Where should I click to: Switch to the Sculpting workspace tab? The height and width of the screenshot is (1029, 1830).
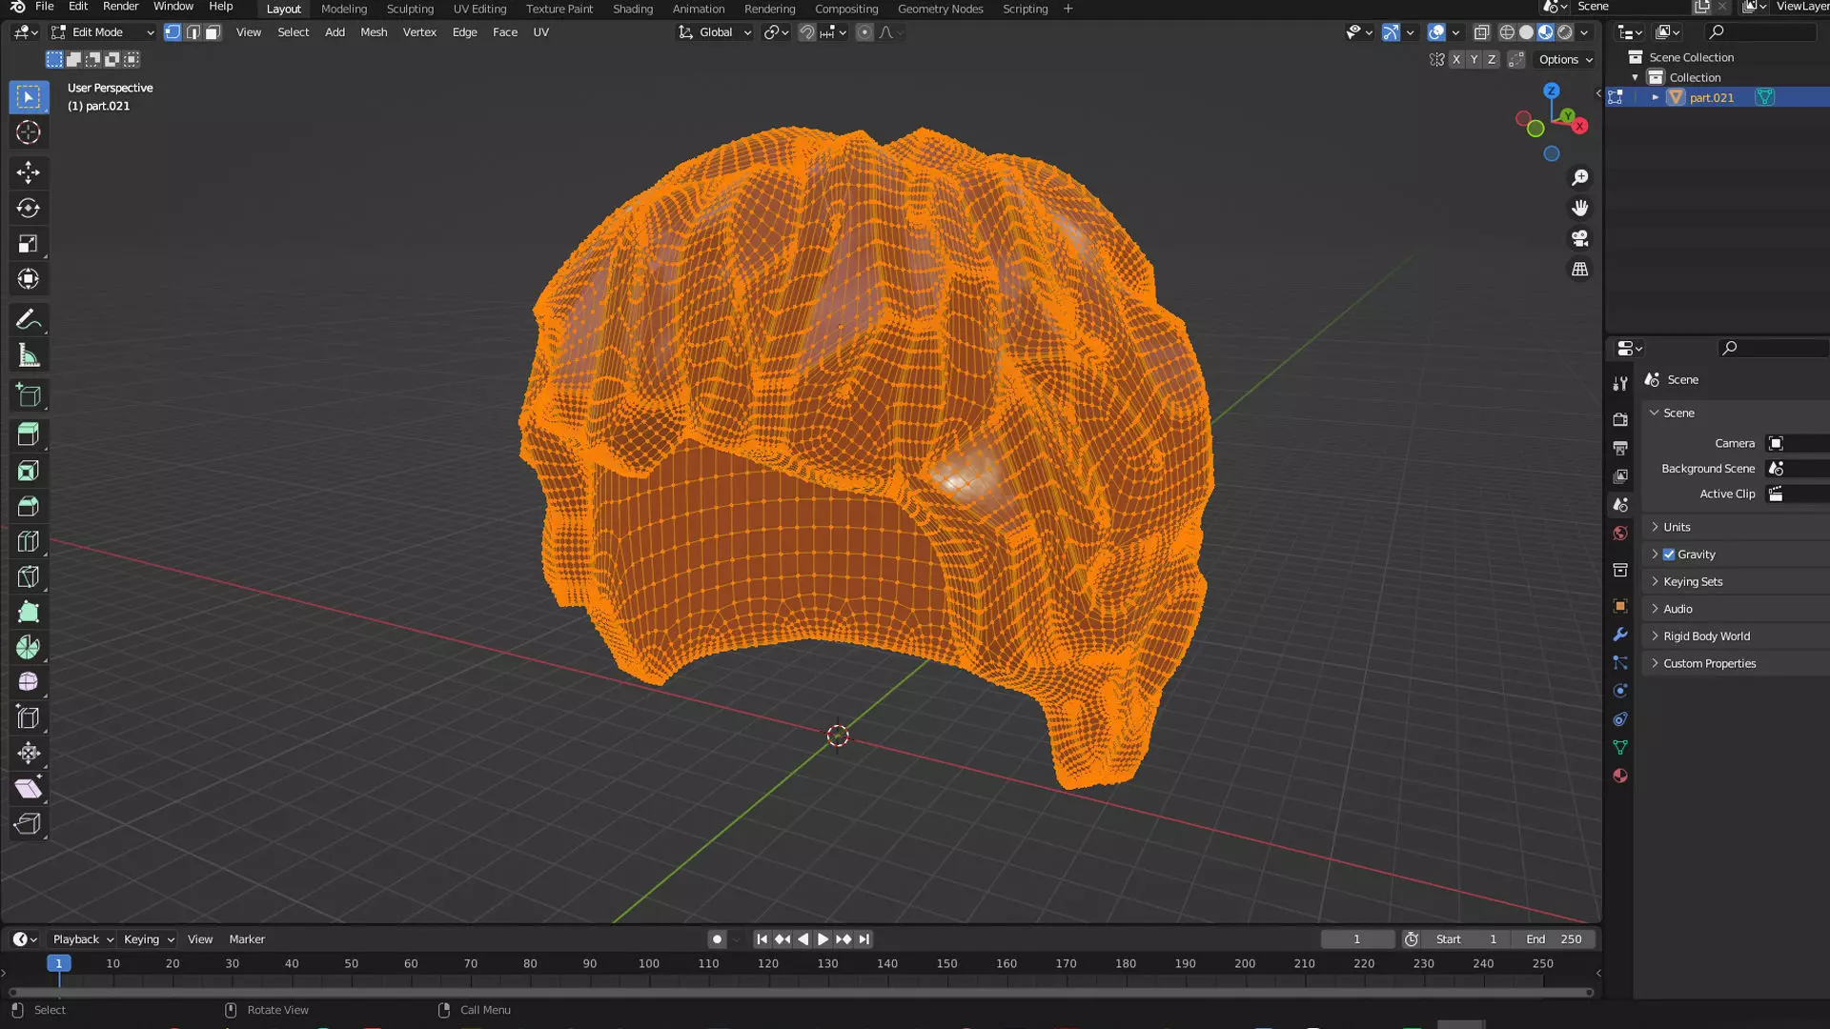click(410, 9)
